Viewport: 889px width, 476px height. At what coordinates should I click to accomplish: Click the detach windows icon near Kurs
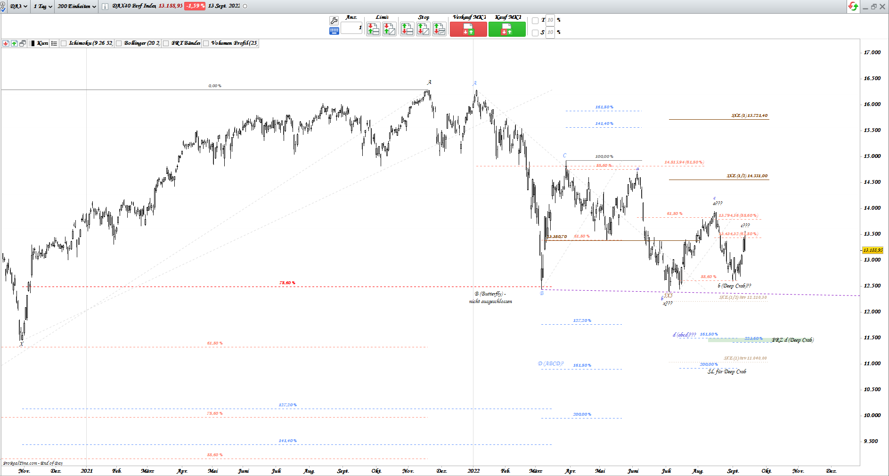point(23,43)
